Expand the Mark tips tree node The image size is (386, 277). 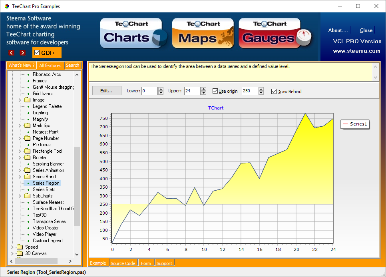[20, 126]
